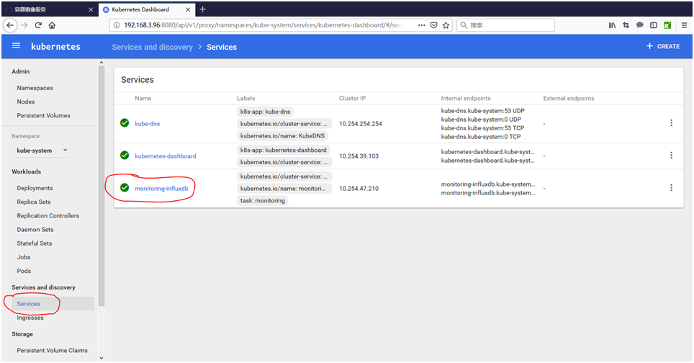Bookmark this page with the star
This screenshot has height=363, width=694.
pyautogui.click(x=446, y=25)
